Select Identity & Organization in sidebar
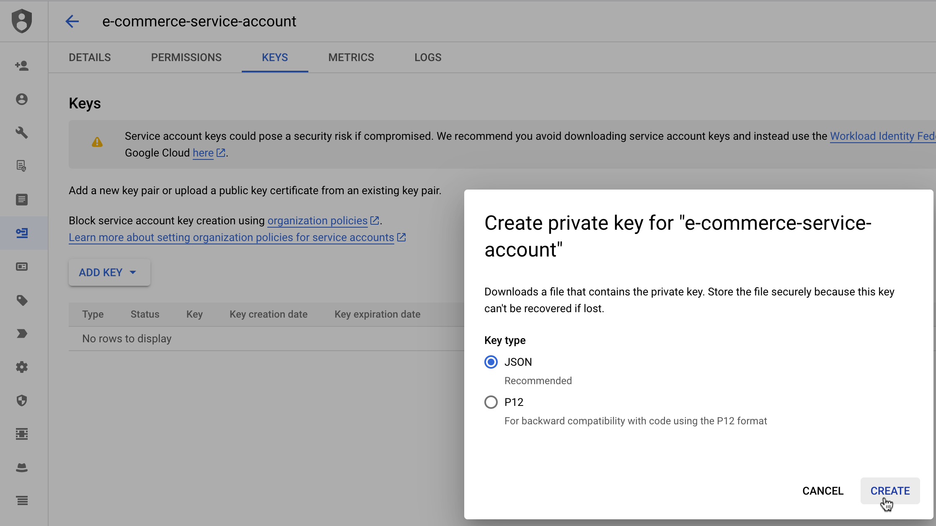This screenshot has height=526, width=936. (x=22, y=100)
